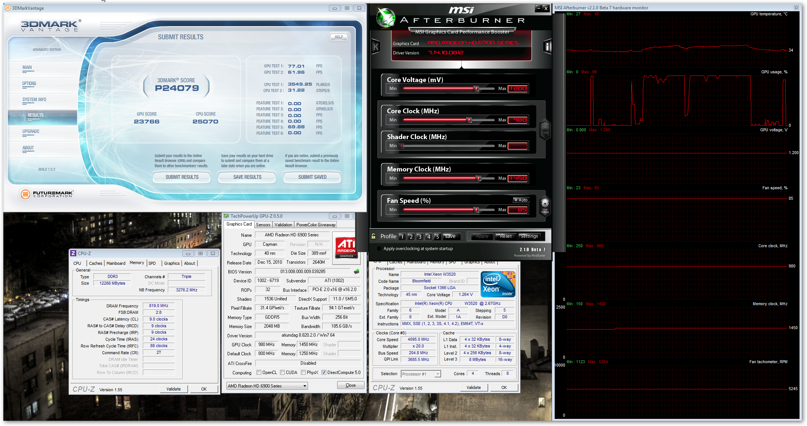Click the Memory Clock 1450 value field

[x=518, y=178]
